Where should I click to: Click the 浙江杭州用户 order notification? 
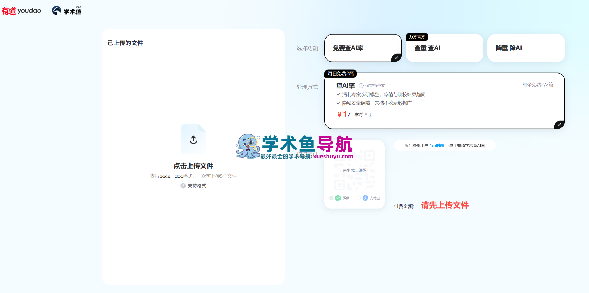[445, 145]
